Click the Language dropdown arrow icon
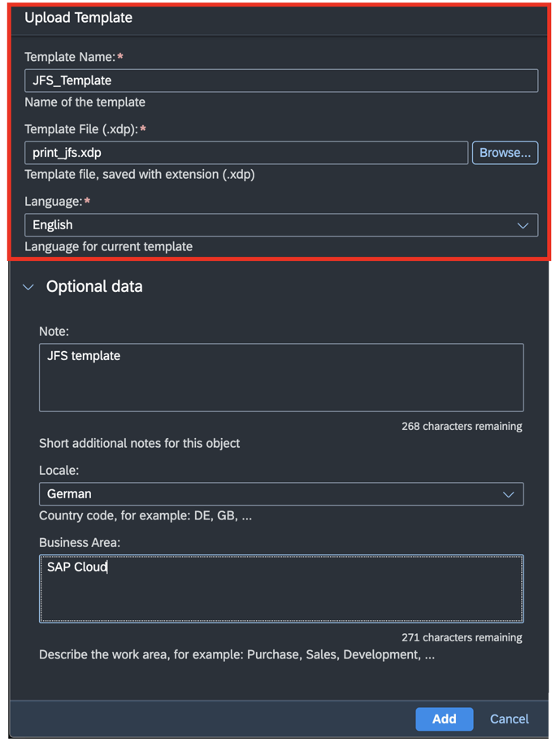This screenshot has height=747, width=560. [523, 225]
